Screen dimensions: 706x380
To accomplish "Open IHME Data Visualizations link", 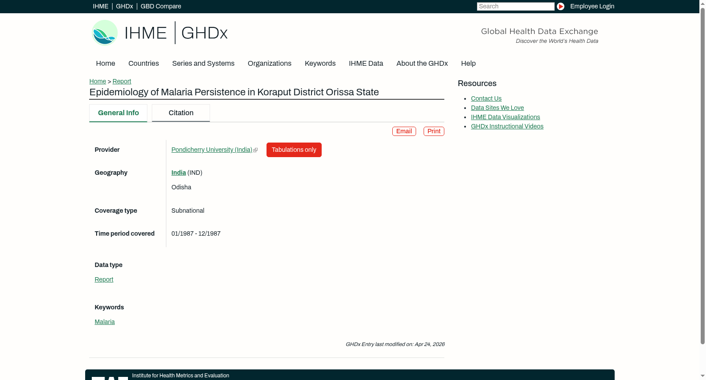I will [505, 117].
